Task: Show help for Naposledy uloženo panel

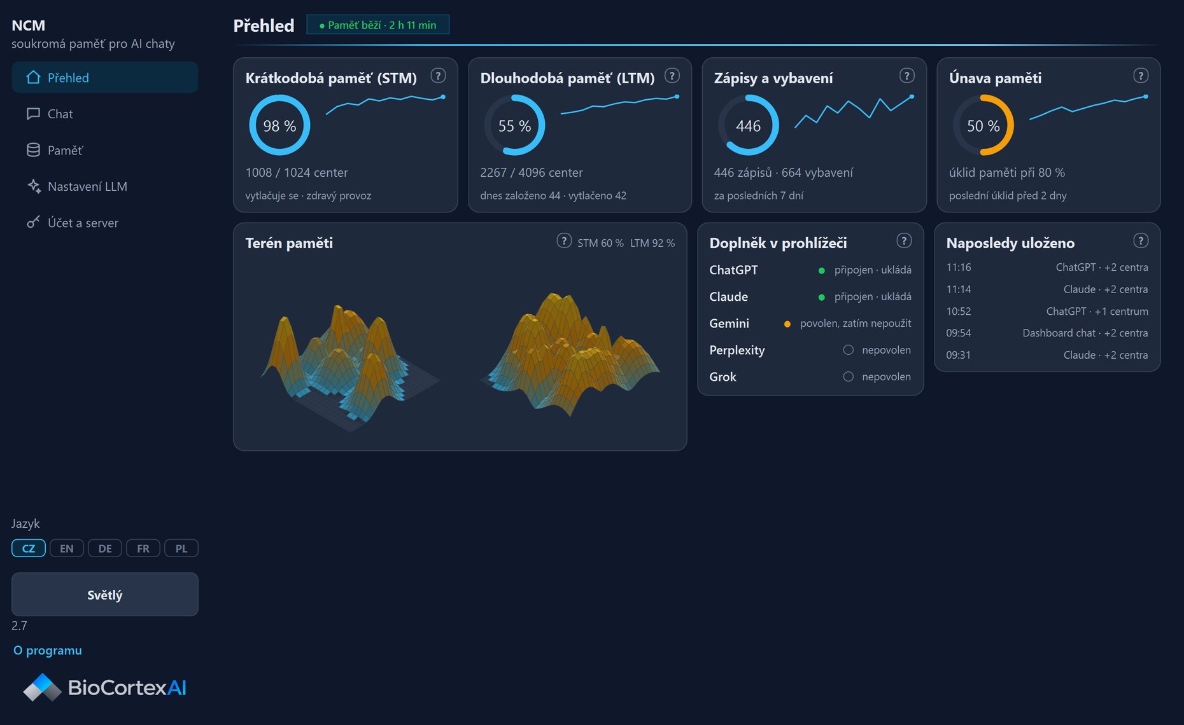Action: [x=1141, y=240]
